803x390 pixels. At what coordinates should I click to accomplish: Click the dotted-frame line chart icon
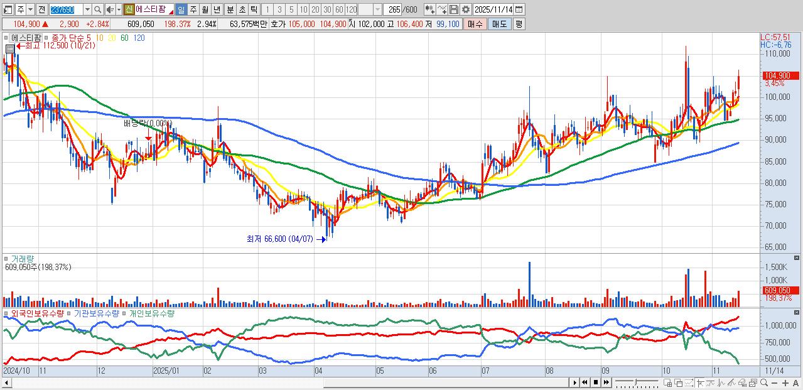click(689, 382)
